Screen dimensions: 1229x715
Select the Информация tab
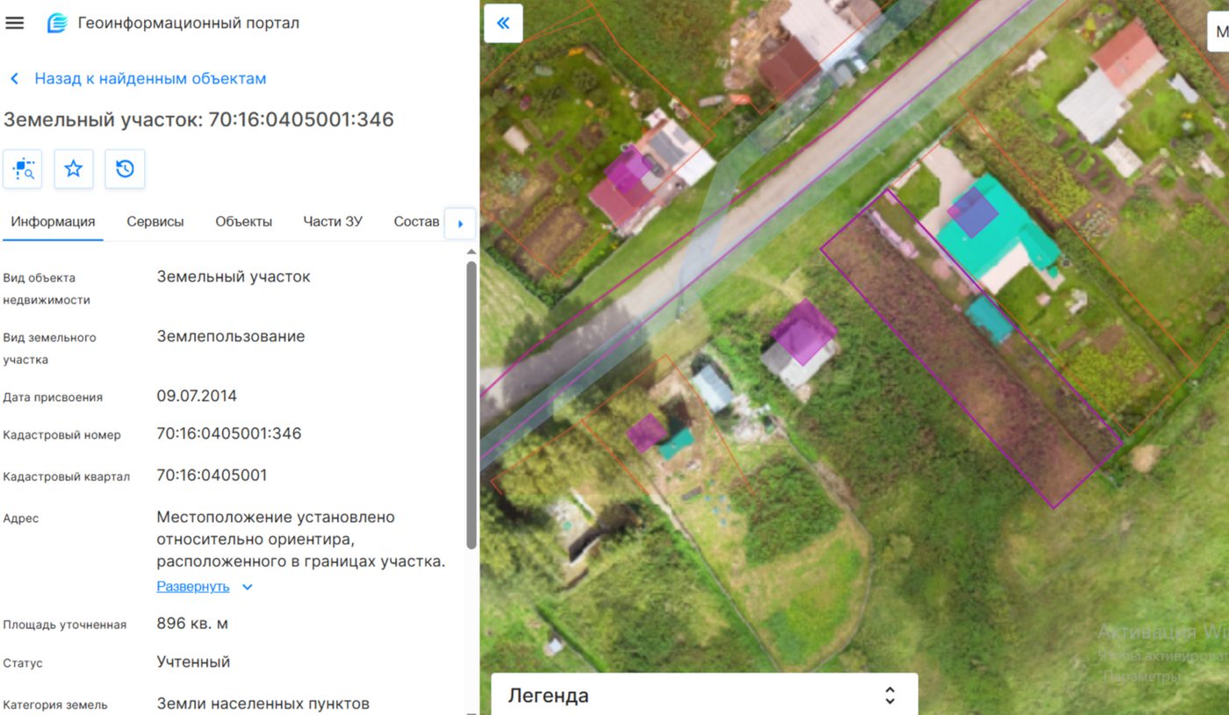click(x=53, y=221)
